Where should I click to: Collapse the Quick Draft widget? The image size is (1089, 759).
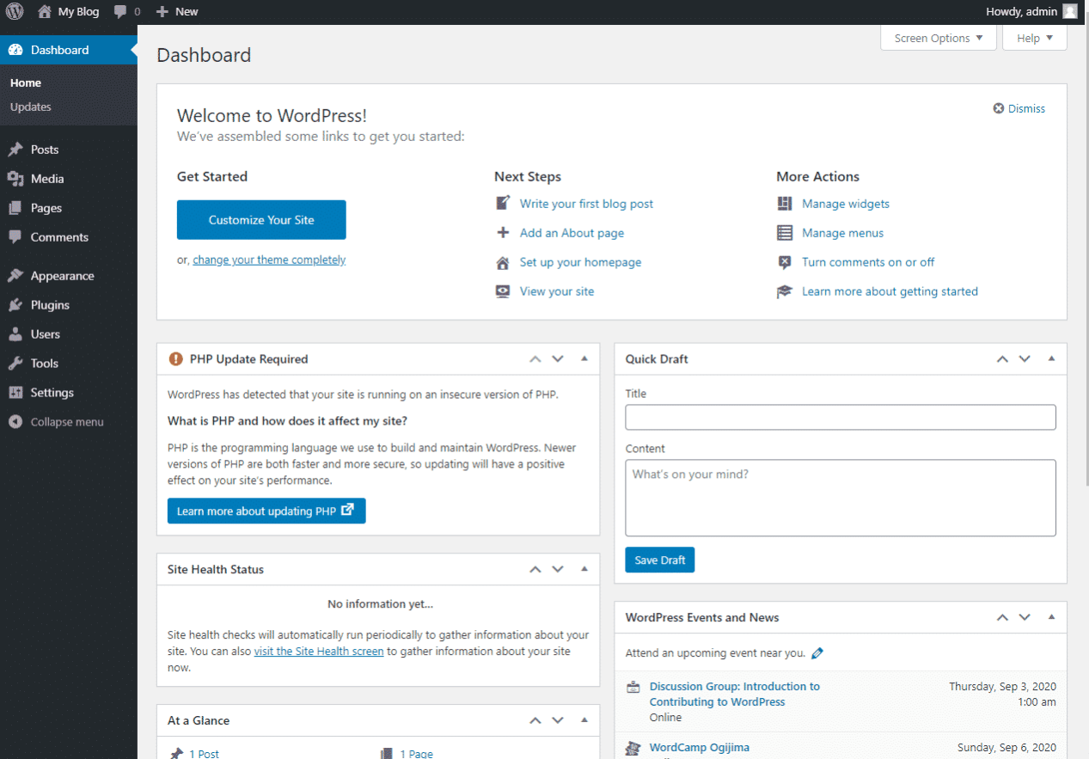point(1050,358)
